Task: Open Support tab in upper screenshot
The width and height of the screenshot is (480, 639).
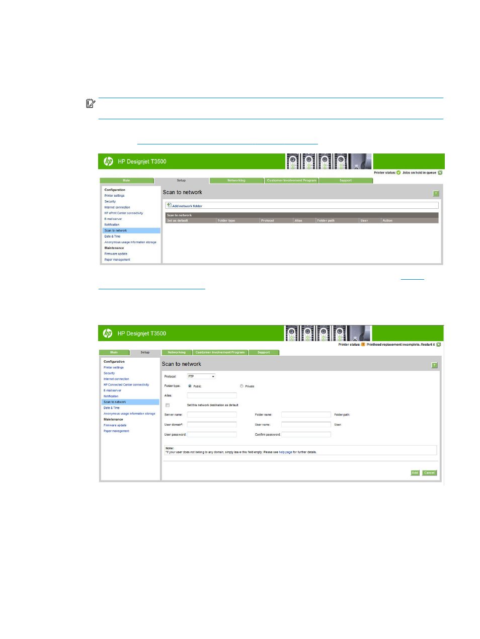Action: click(x=346, y=181)
